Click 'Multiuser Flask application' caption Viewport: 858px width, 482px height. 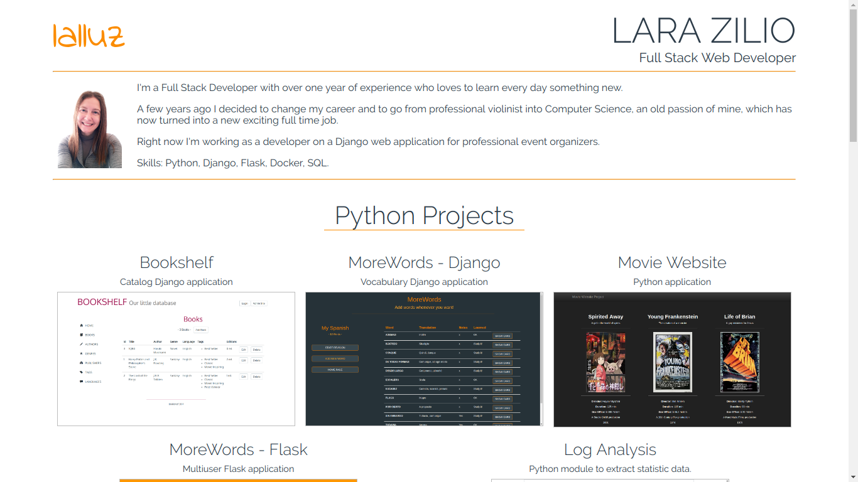coord(238,469)
